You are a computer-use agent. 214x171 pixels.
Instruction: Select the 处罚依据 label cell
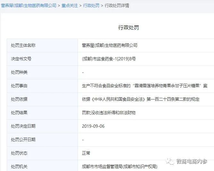coord(42,99)
